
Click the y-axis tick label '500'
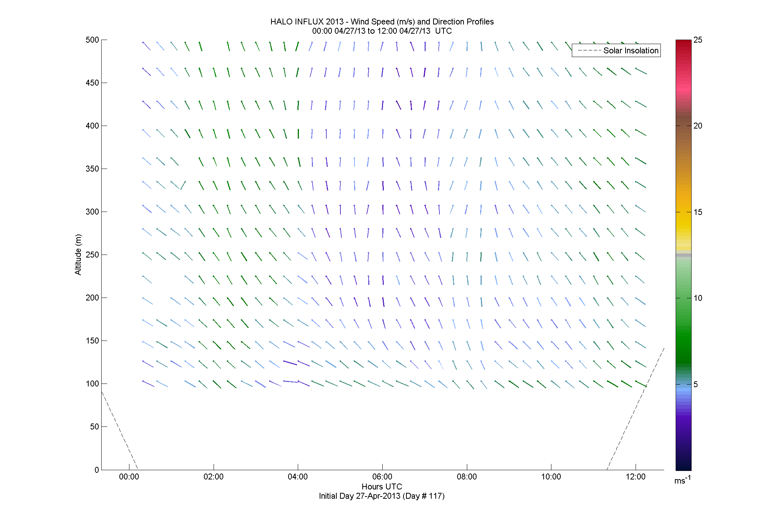click(x=92, y=40)
